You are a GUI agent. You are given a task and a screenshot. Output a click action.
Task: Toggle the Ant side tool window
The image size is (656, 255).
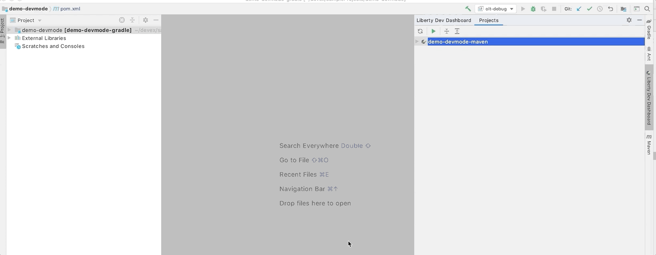pos(649,54)
